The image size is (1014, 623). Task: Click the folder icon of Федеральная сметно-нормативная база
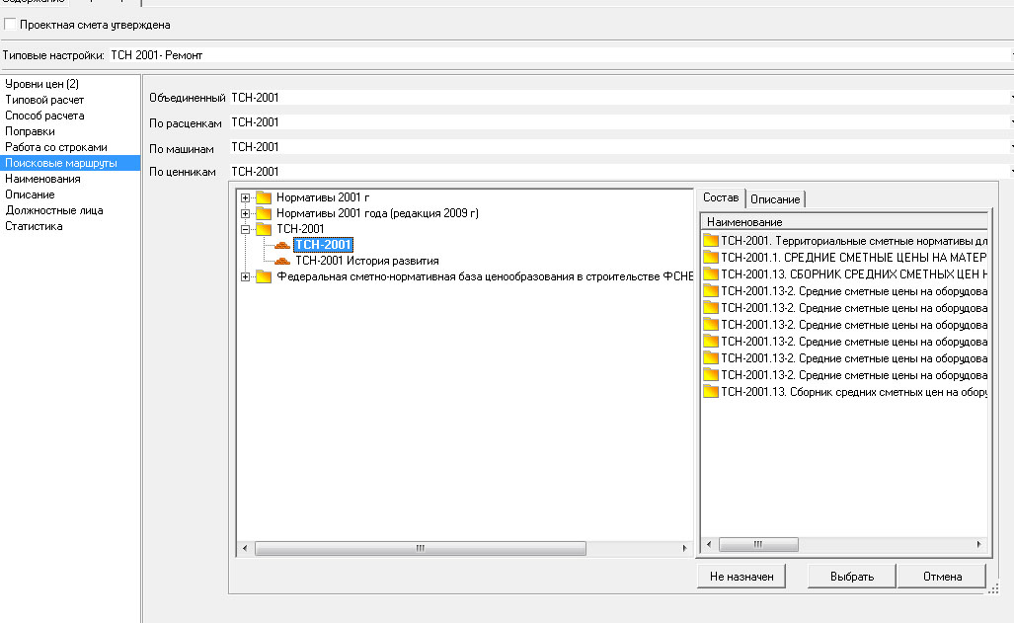[x=264, y=276]
